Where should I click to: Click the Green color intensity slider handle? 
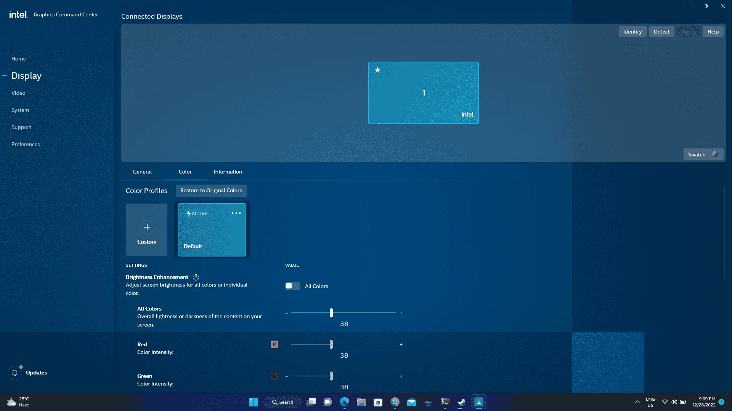coord(331,376)
